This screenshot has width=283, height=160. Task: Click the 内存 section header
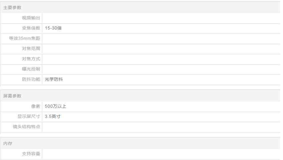[x=8, y=144]
